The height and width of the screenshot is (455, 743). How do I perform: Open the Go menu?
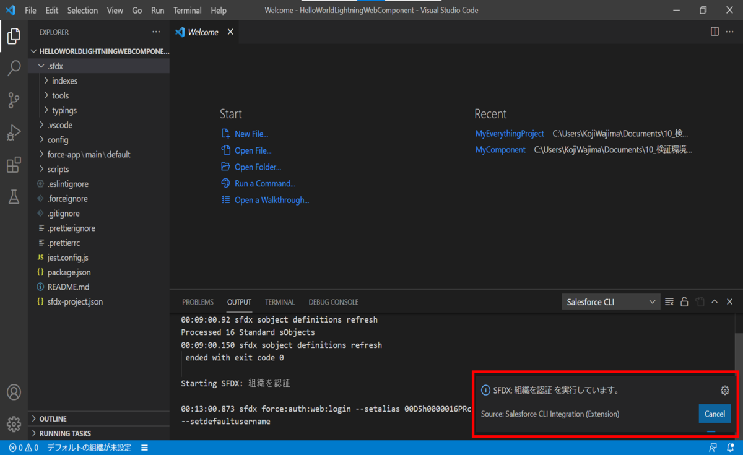(x=137, y=11)
